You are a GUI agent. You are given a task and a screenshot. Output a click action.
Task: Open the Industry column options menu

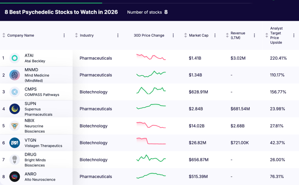(x=118, y=35)
